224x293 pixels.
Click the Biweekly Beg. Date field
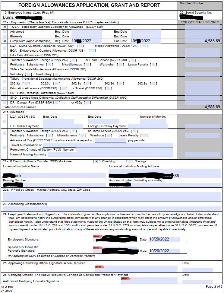point(87,37)
